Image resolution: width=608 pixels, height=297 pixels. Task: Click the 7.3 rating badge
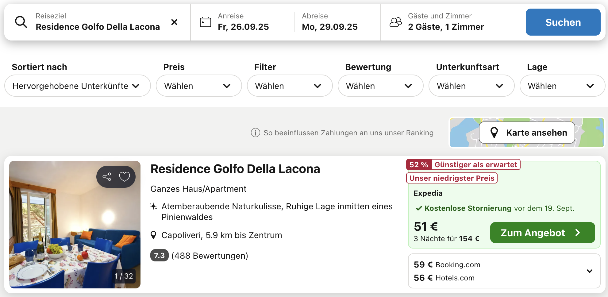coord(159,255)
